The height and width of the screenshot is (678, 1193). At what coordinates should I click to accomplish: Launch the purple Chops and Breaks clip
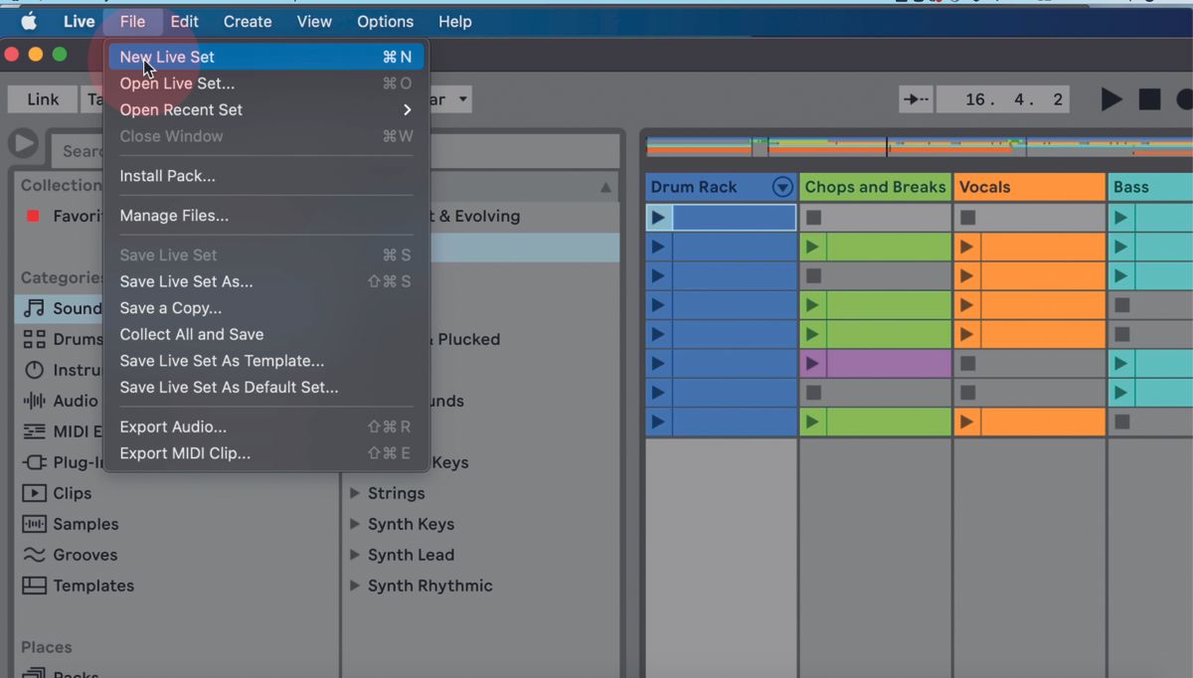click(813, 364)
